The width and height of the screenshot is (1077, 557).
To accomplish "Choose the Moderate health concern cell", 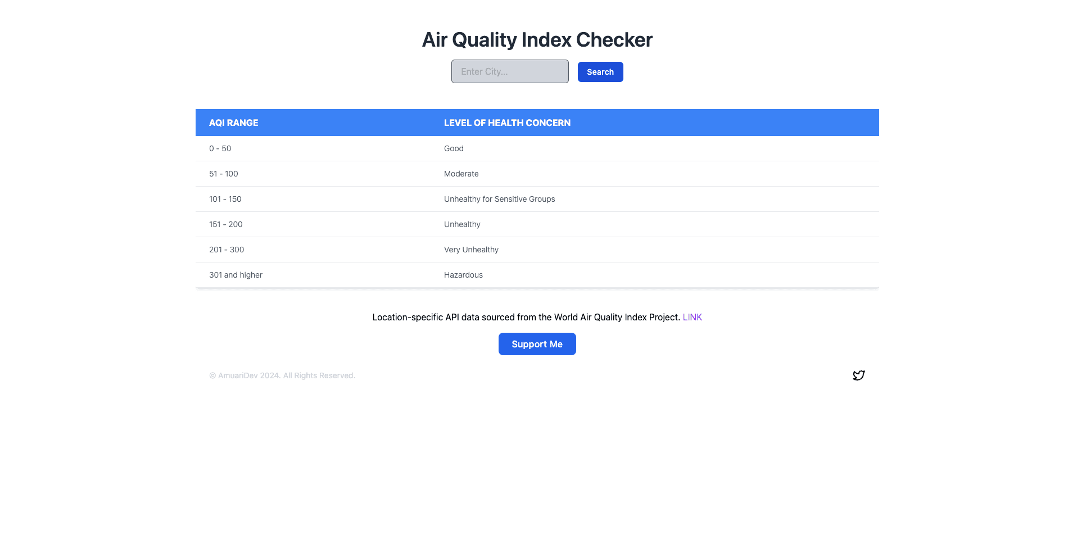I will [x=655, y=174].
